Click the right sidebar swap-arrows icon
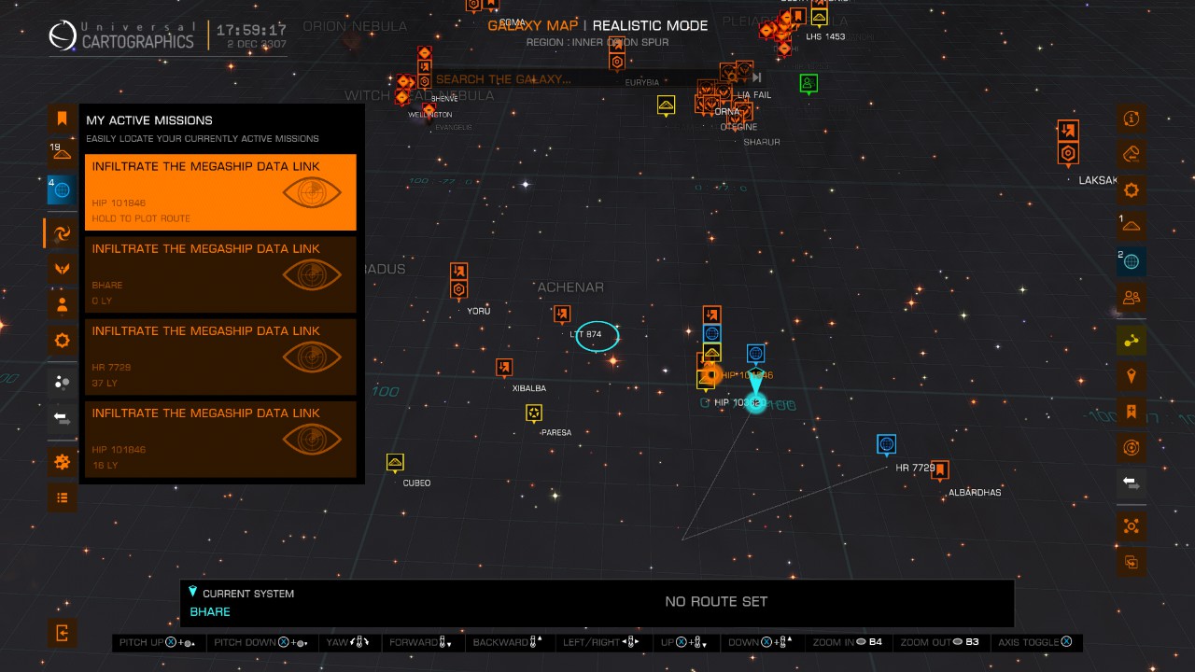The image size is (1195, 672). 1132,483
